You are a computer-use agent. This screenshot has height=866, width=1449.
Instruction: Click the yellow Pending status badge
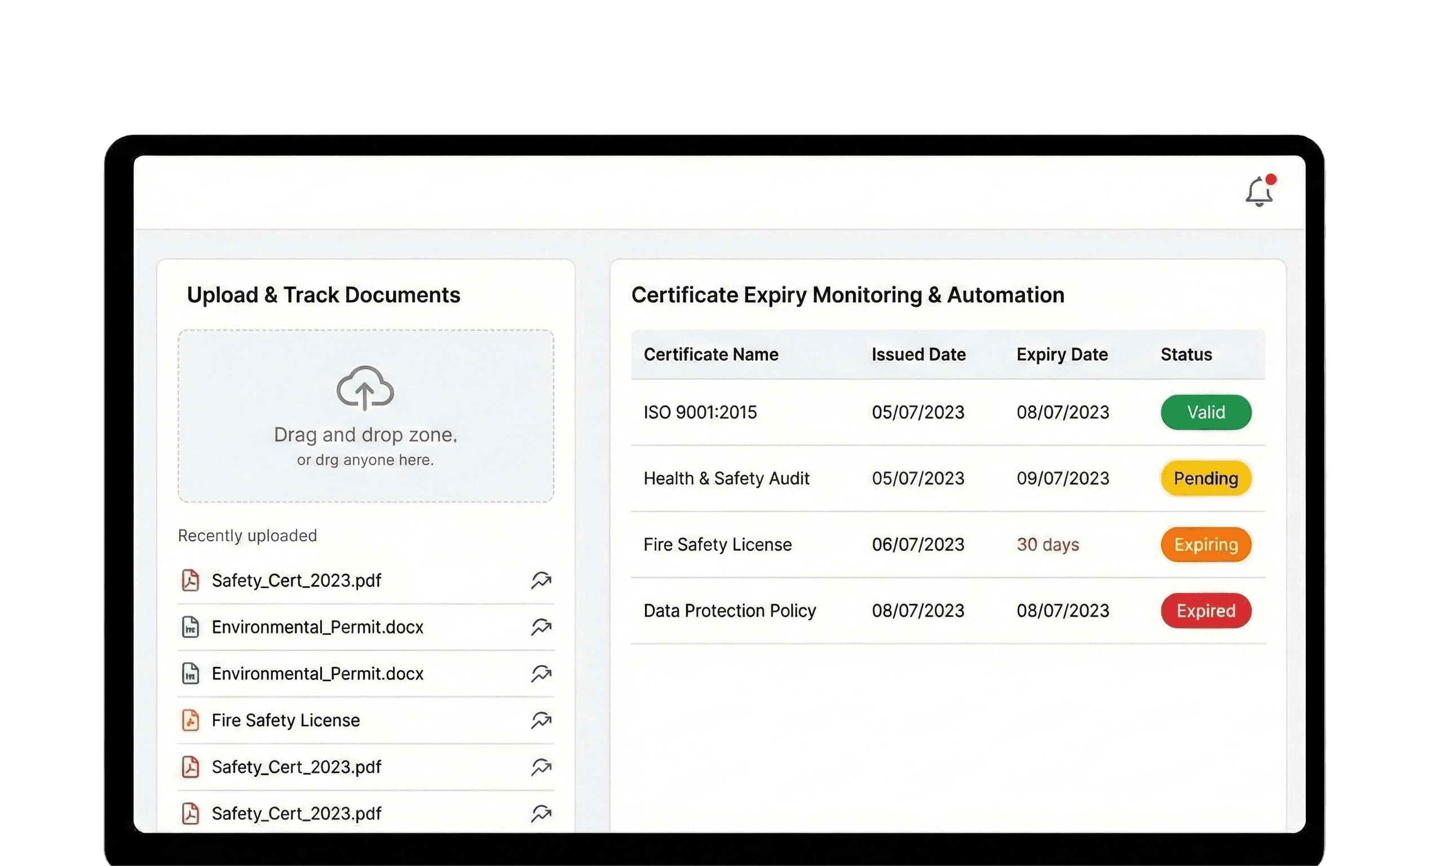tap(1205, 478)
